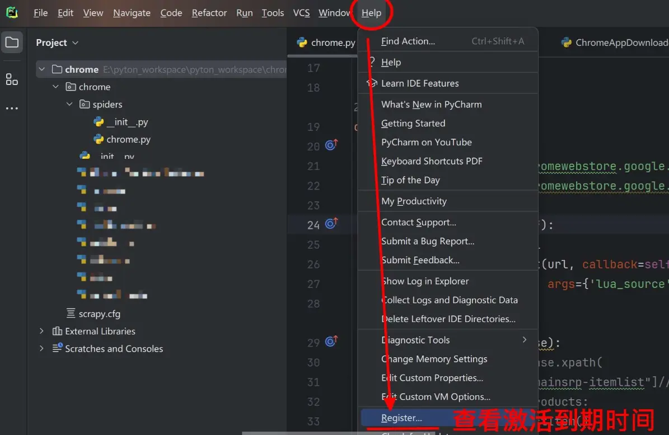Viewport: 669px width, 435px height.
Task: Choose Getting Started
Action: pos(448,123)
